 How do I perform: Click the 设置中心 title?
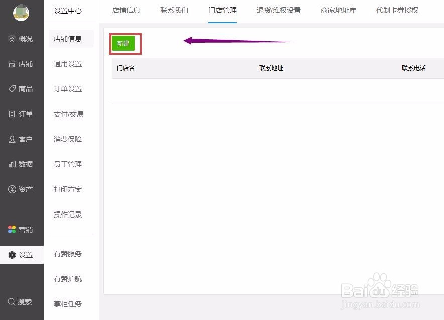[x=68, y=11]
